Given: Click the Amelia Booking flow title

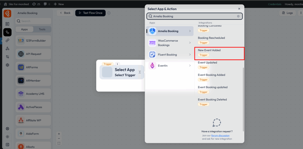Looking at the screenshot, I should tap(28, 13).
